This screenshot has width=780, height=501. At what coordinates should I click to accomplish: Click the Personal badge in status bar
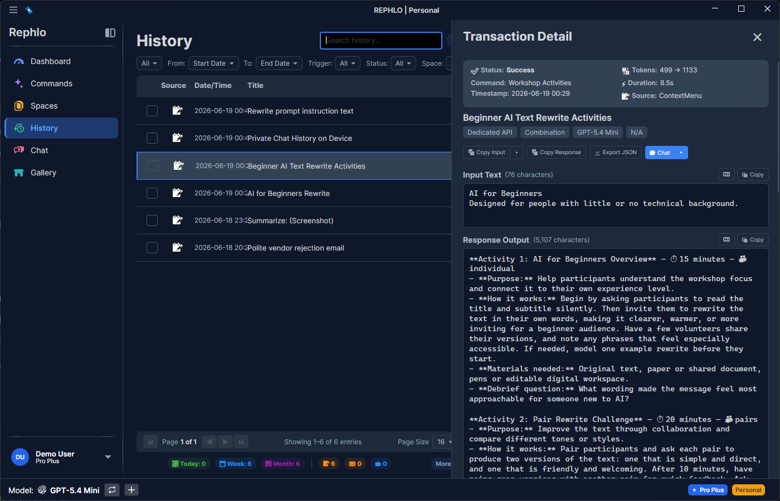tap(748, 490)
